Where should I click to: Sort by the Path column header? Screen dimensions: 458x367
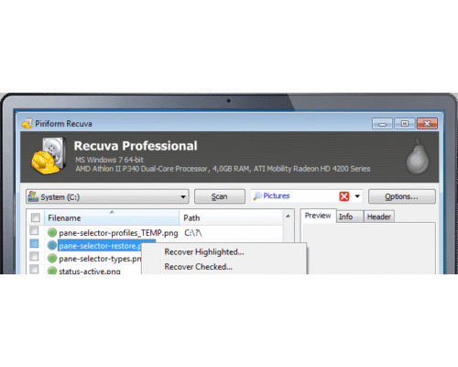coord(231,217)
